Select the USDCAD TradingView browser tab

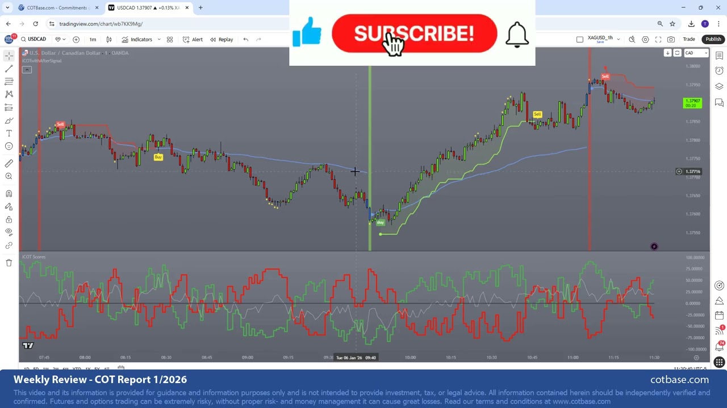(150, 7)
